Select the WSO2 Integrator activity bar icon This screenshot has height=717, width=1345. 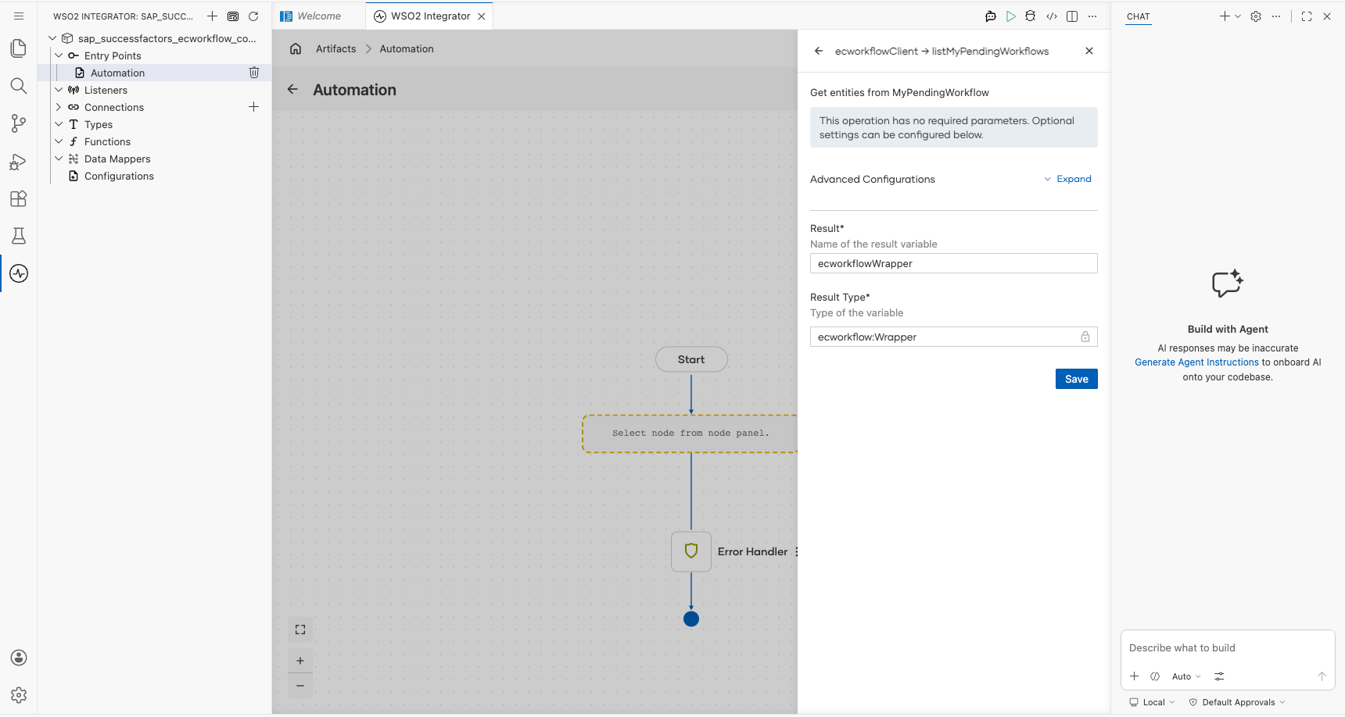(x=19, y=273)
